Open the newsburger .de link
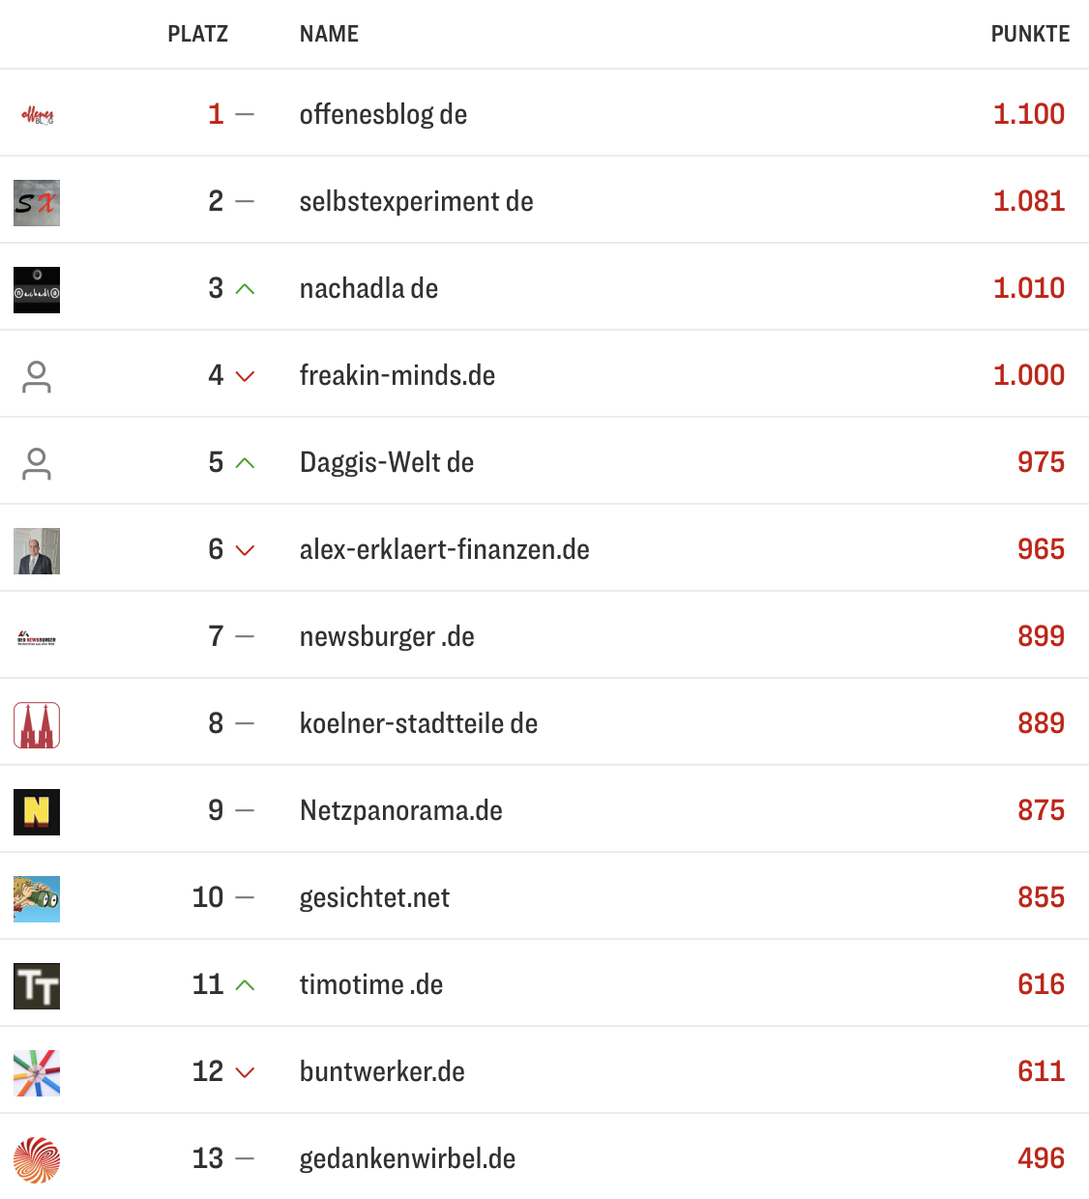 pos(387,637)
